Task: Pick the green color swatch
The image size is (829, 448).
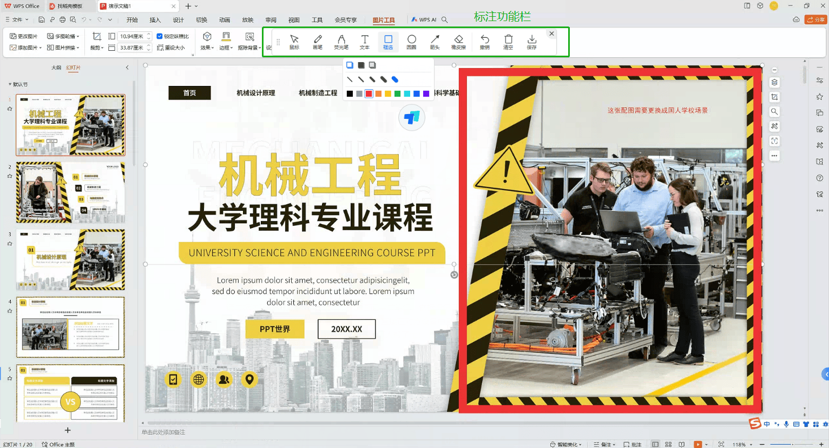Action: point(397,93)
